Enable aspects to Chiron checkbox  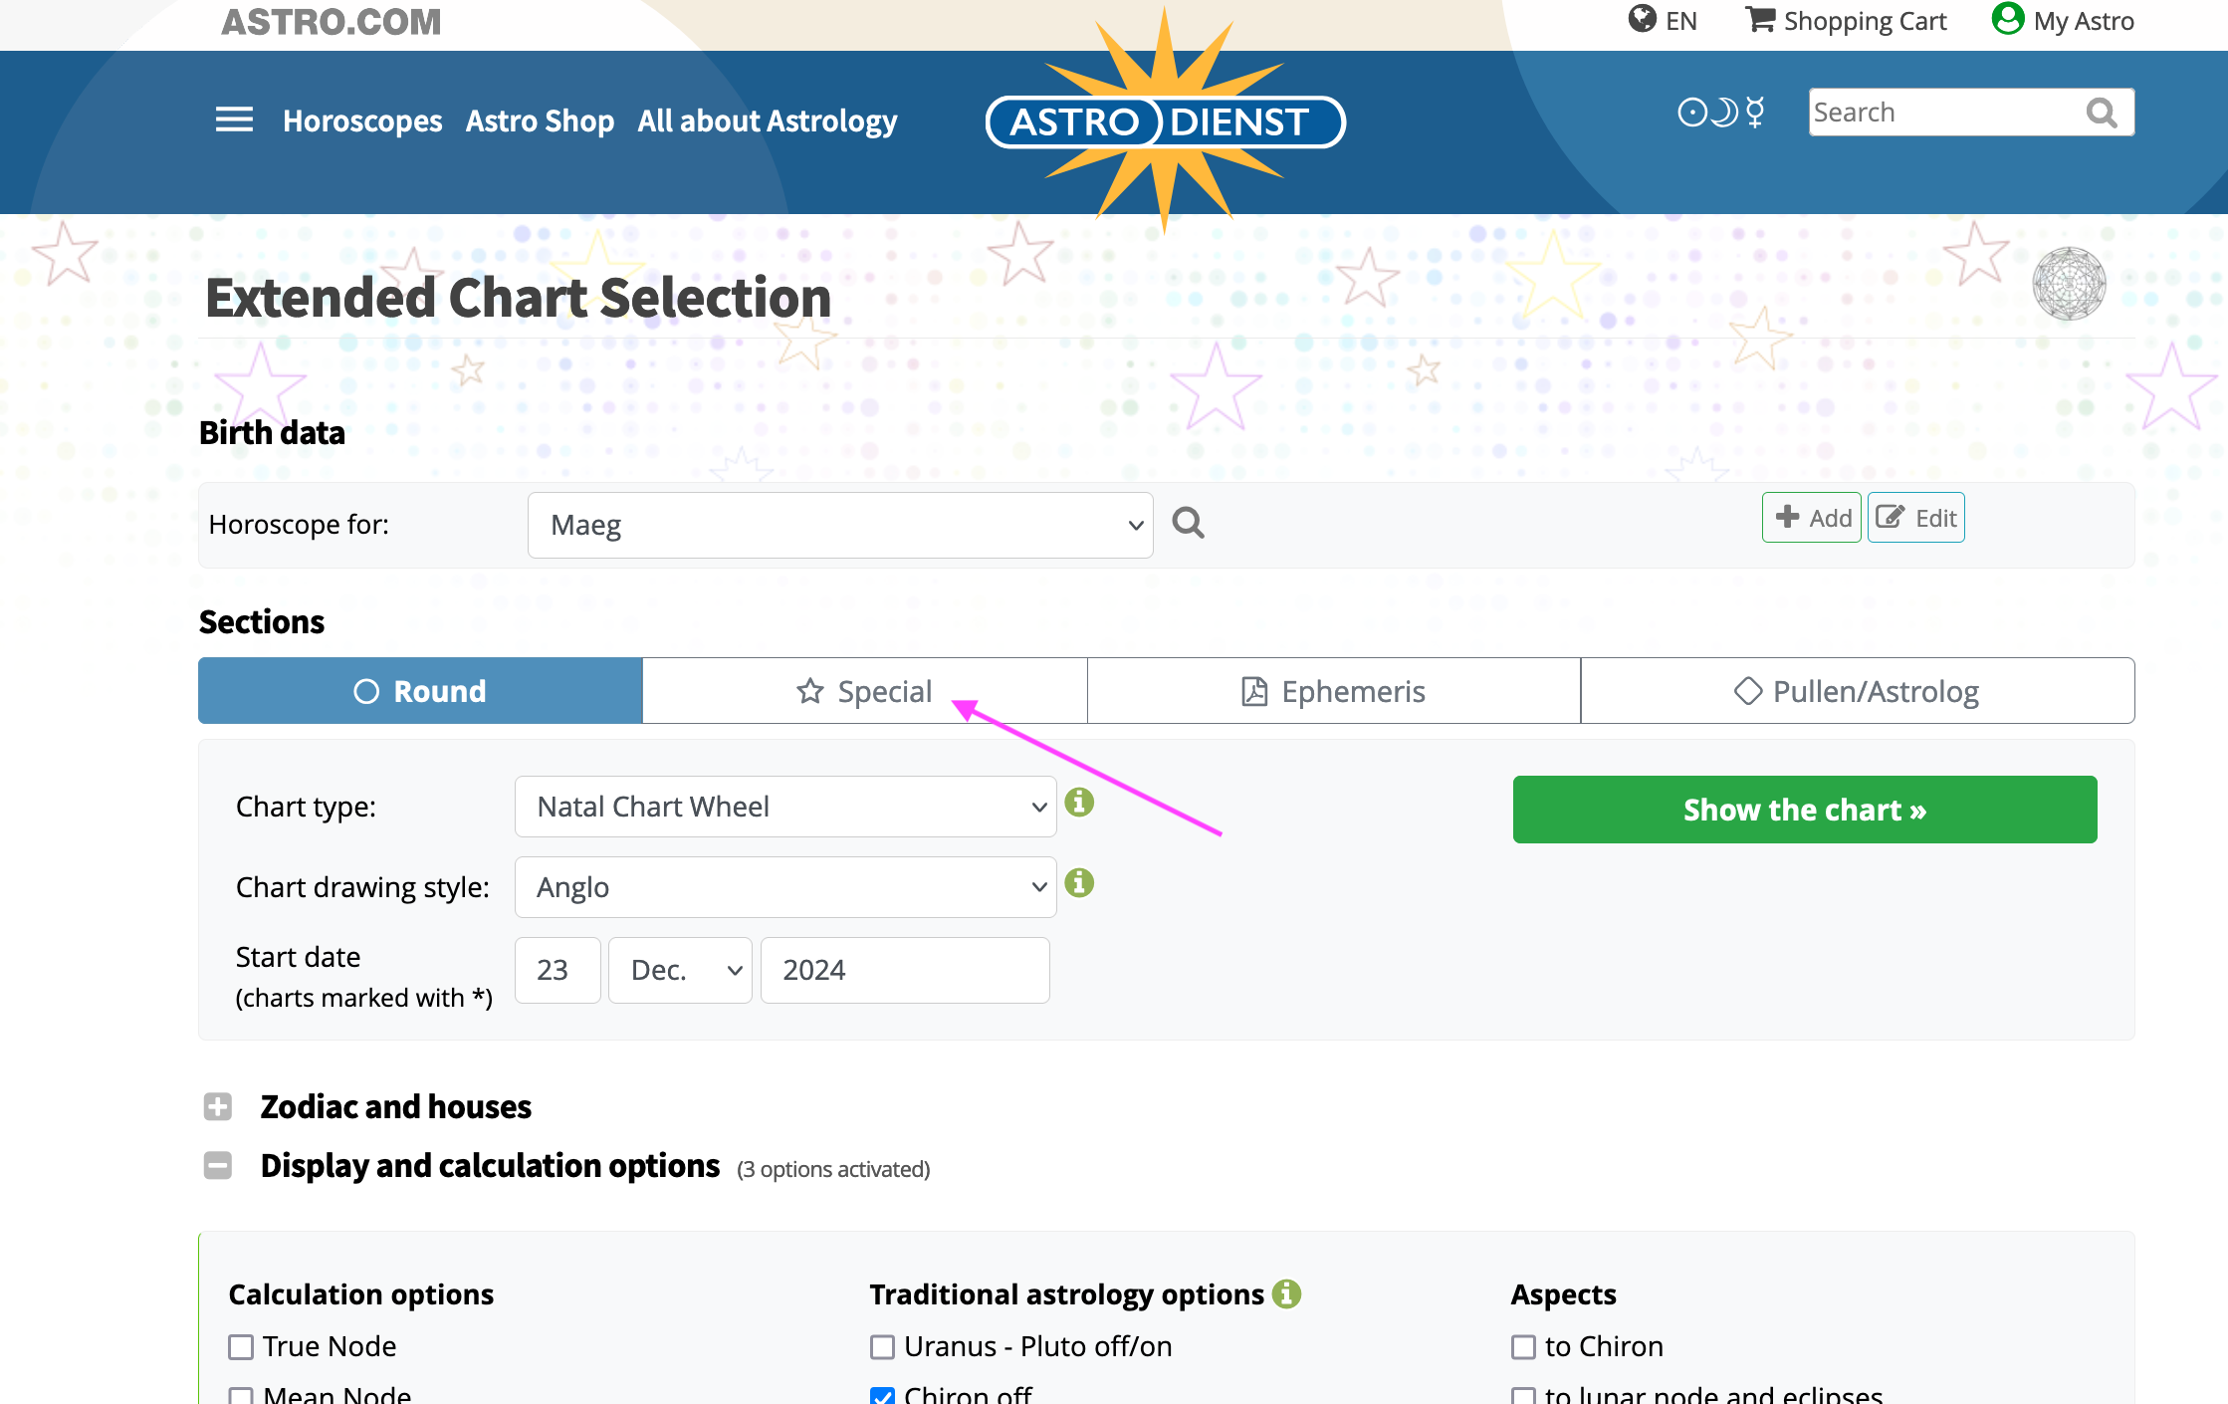click(1523, 1347)
